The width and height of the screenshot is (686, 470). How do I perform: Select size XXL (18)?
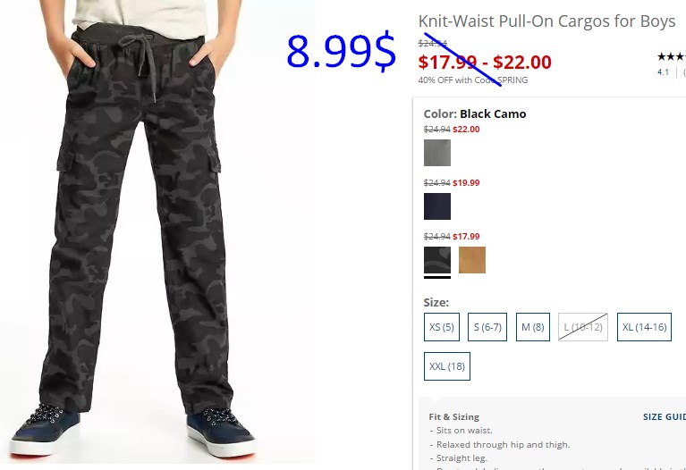(x=446, y=366)
